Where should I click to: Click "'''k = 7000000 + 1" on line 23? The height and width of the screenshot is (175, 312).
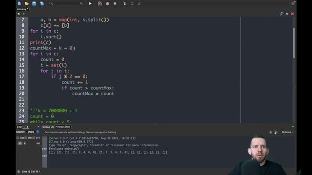(x=54, y=111)
